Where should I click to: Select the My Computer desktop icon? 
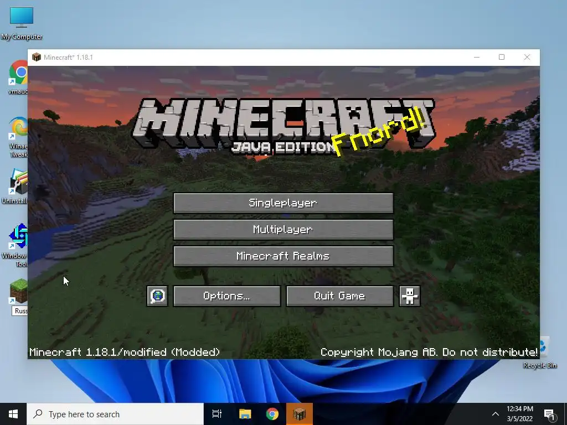point(22,23)
